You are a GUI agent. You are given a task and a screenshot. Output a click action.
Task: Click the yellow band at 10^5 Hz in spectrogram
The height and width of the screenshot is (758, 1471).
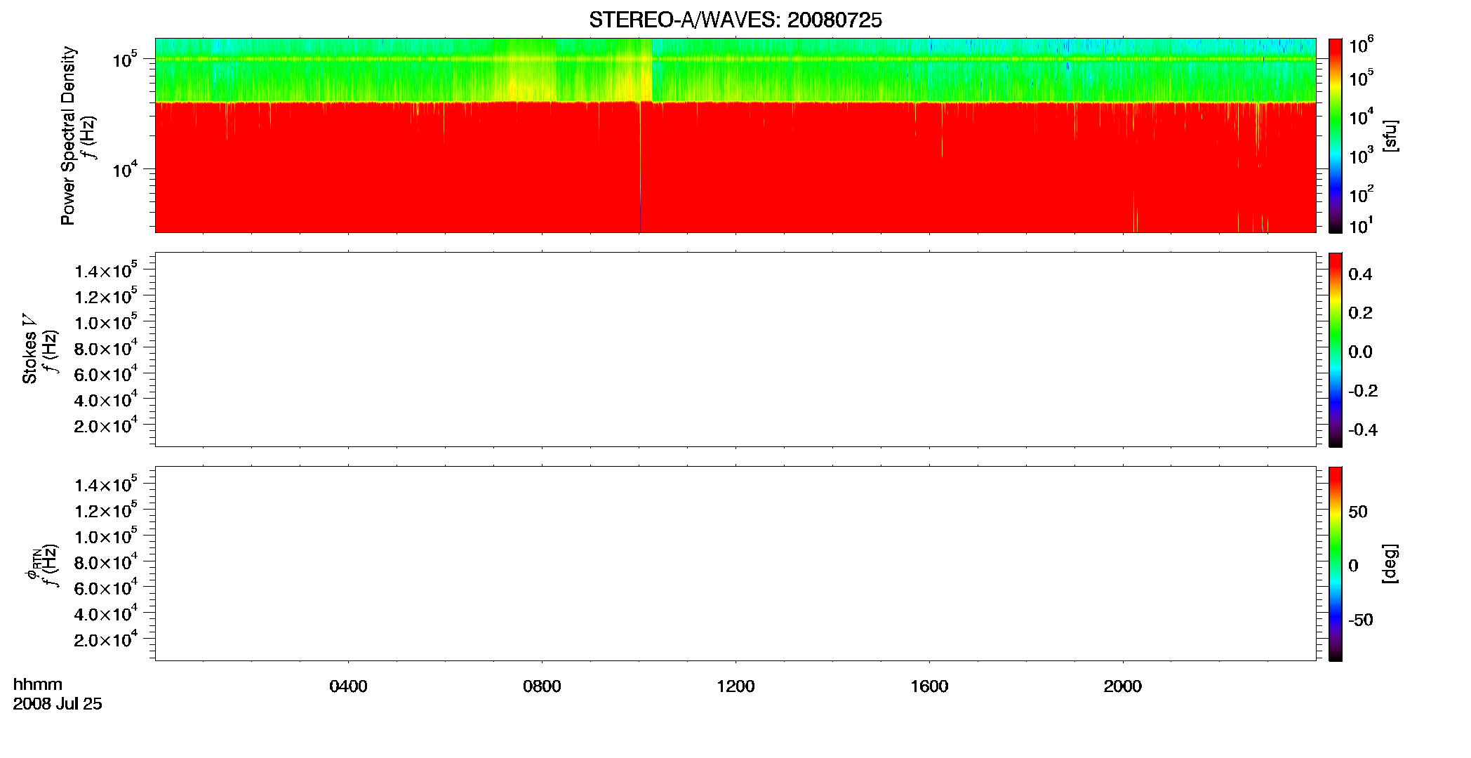(x=735, y=59)
